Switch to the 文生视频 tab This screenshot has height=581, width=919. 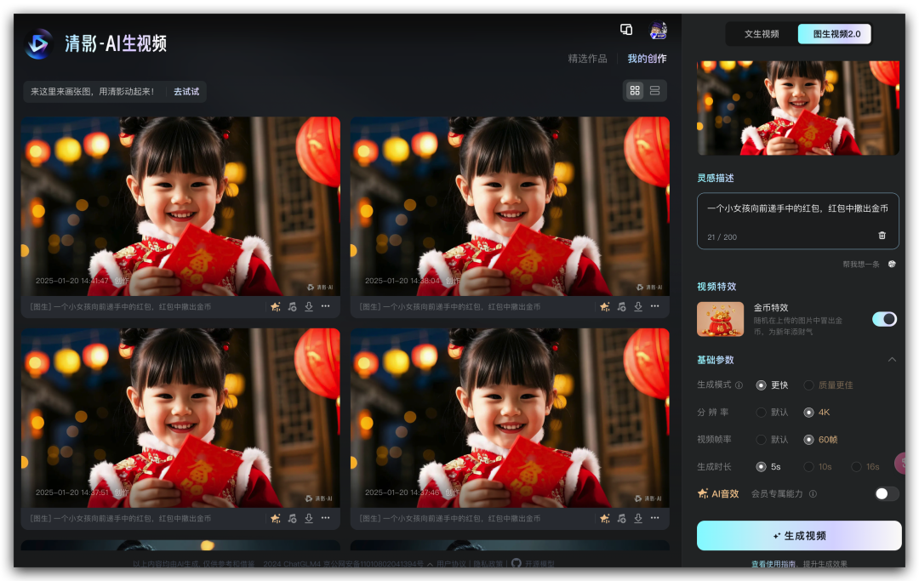762,34
